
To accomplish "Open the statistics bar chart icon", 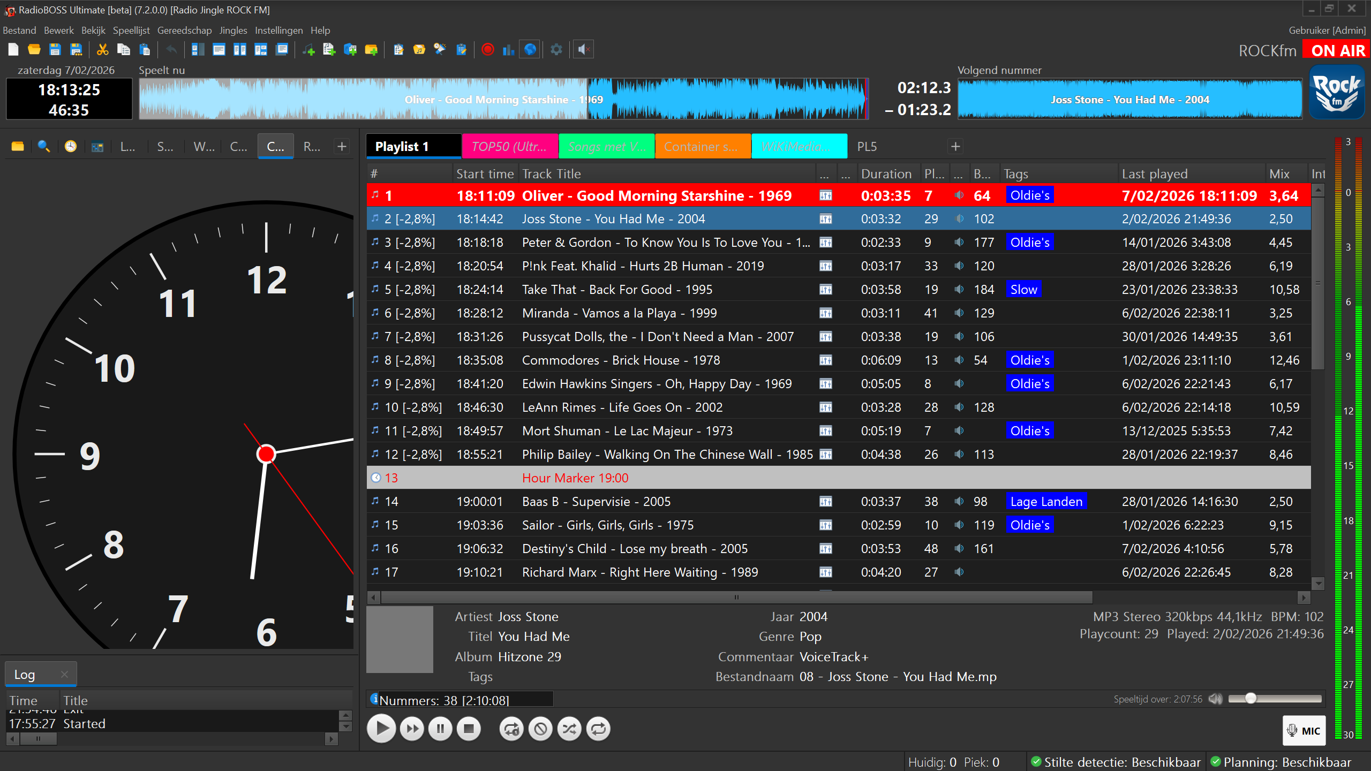I will click(x=508, y=50).
